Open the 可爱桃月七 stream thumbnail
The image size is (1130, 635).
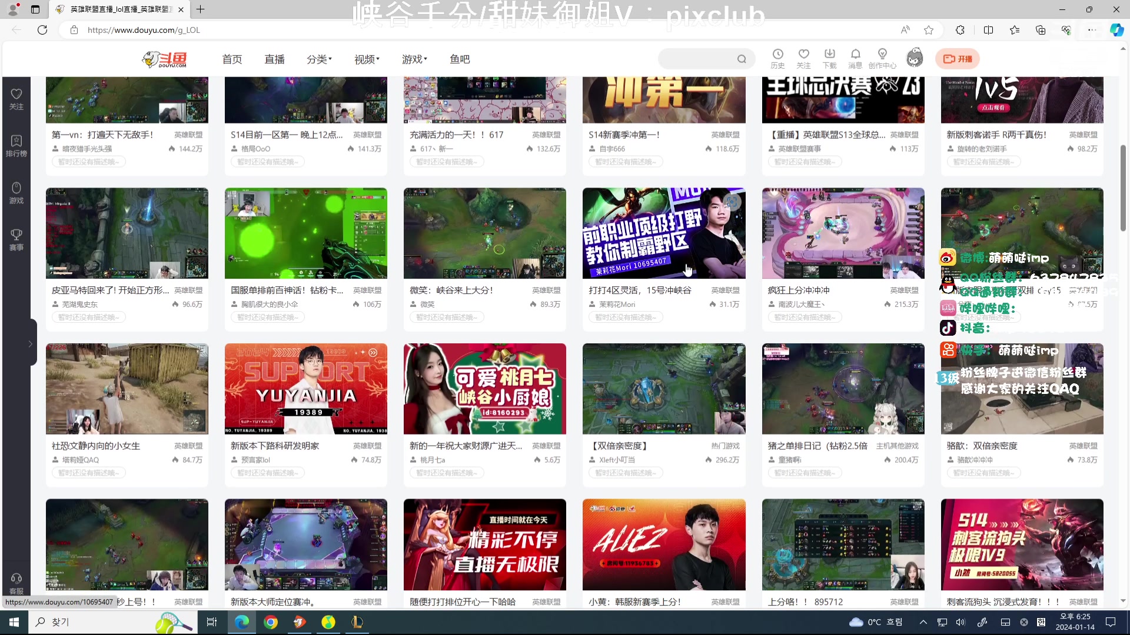484,389
